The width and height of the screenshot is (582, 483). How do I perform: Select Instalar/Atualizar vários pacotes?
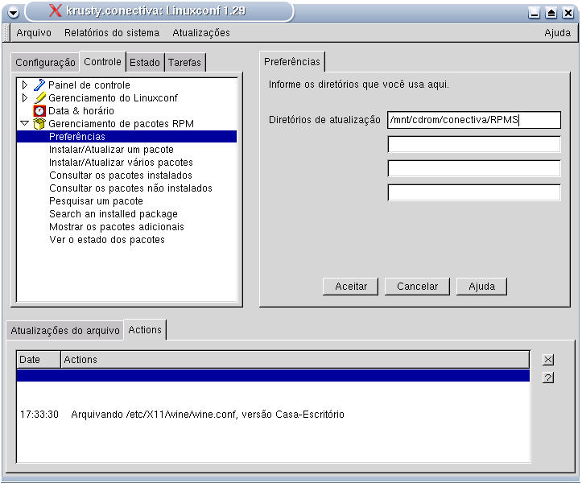click(x=121, y=163)
